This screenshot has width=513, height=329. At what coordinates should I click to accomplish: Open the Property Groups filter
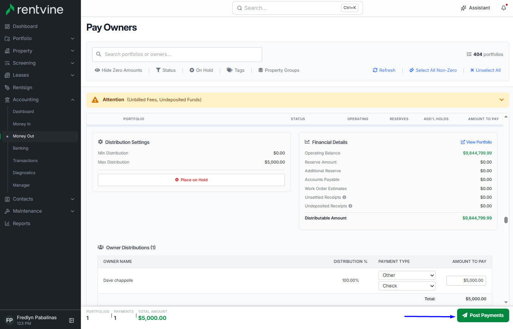pos(279,70)
